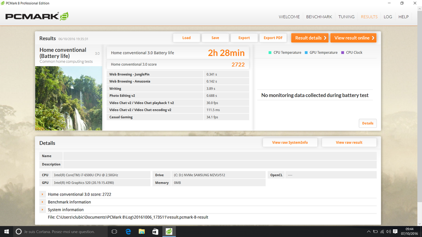Expand Home conventional 3.0 score section
The width and height of the screenshot is (422, 237).
click(x=42, y=194)
